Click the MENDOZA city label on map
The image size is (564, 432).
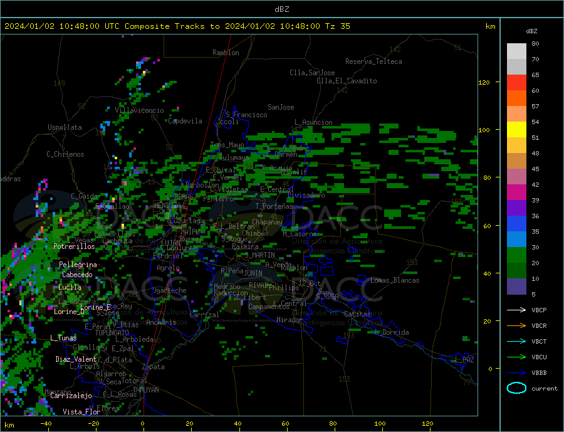[x=167, y=206]
